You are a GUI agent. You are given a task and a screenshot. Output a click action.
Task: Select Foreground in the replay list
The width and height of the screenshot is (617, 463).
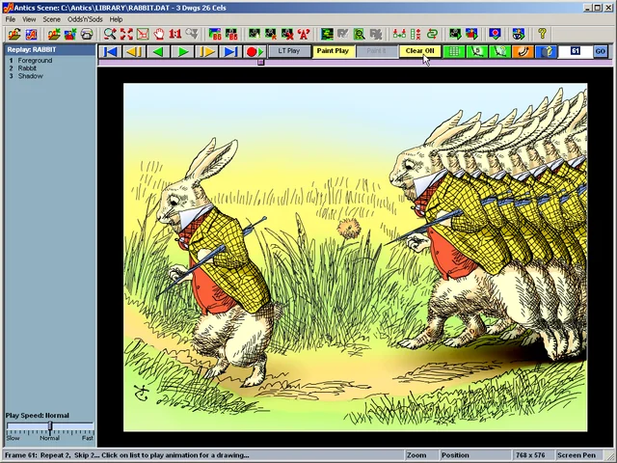[35, 60]
